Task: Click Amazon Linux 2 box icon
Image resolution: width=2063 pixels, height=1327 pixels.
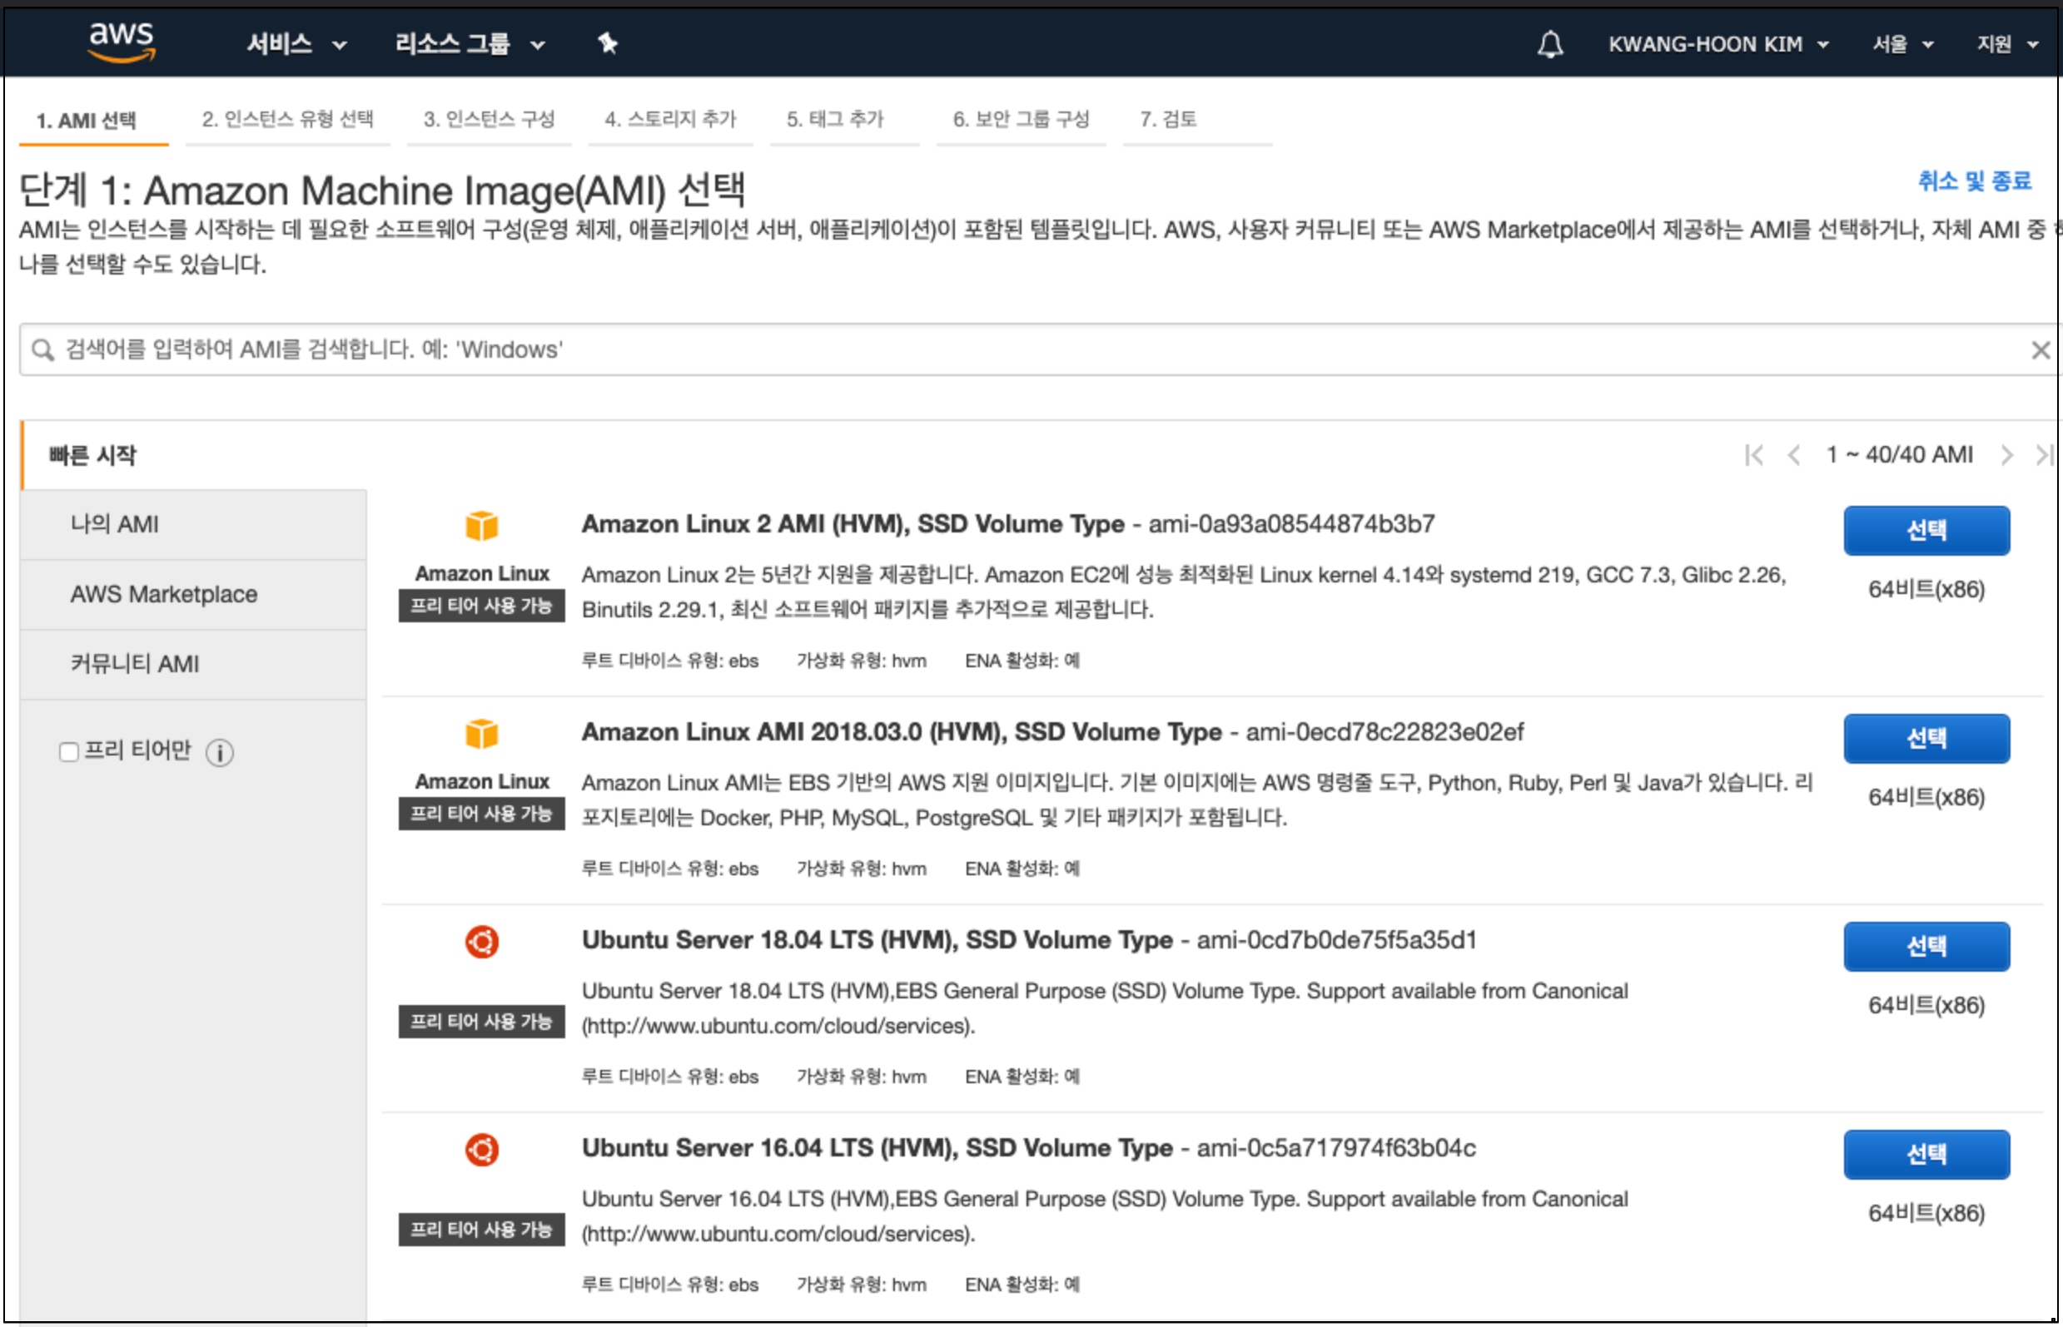Action: (x=482, y=526)
